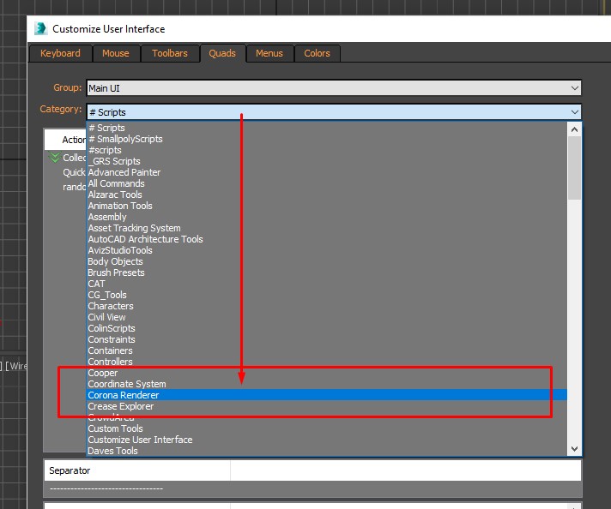611x509 pixels.
Task: Pick All Commands from the category list
Action: pos(116,183)
